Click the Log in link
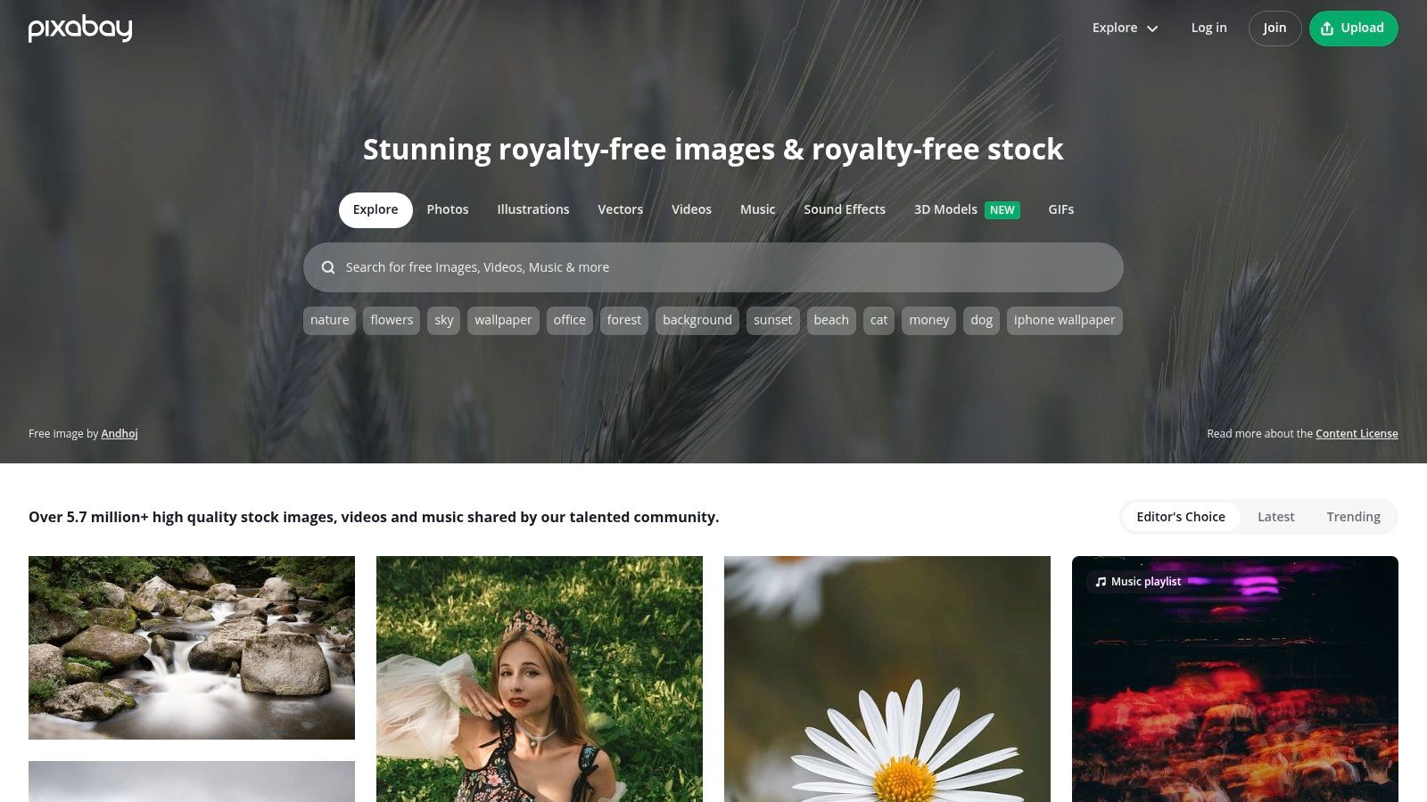This screenshot has height=802, width=1427. [1208, 29]
